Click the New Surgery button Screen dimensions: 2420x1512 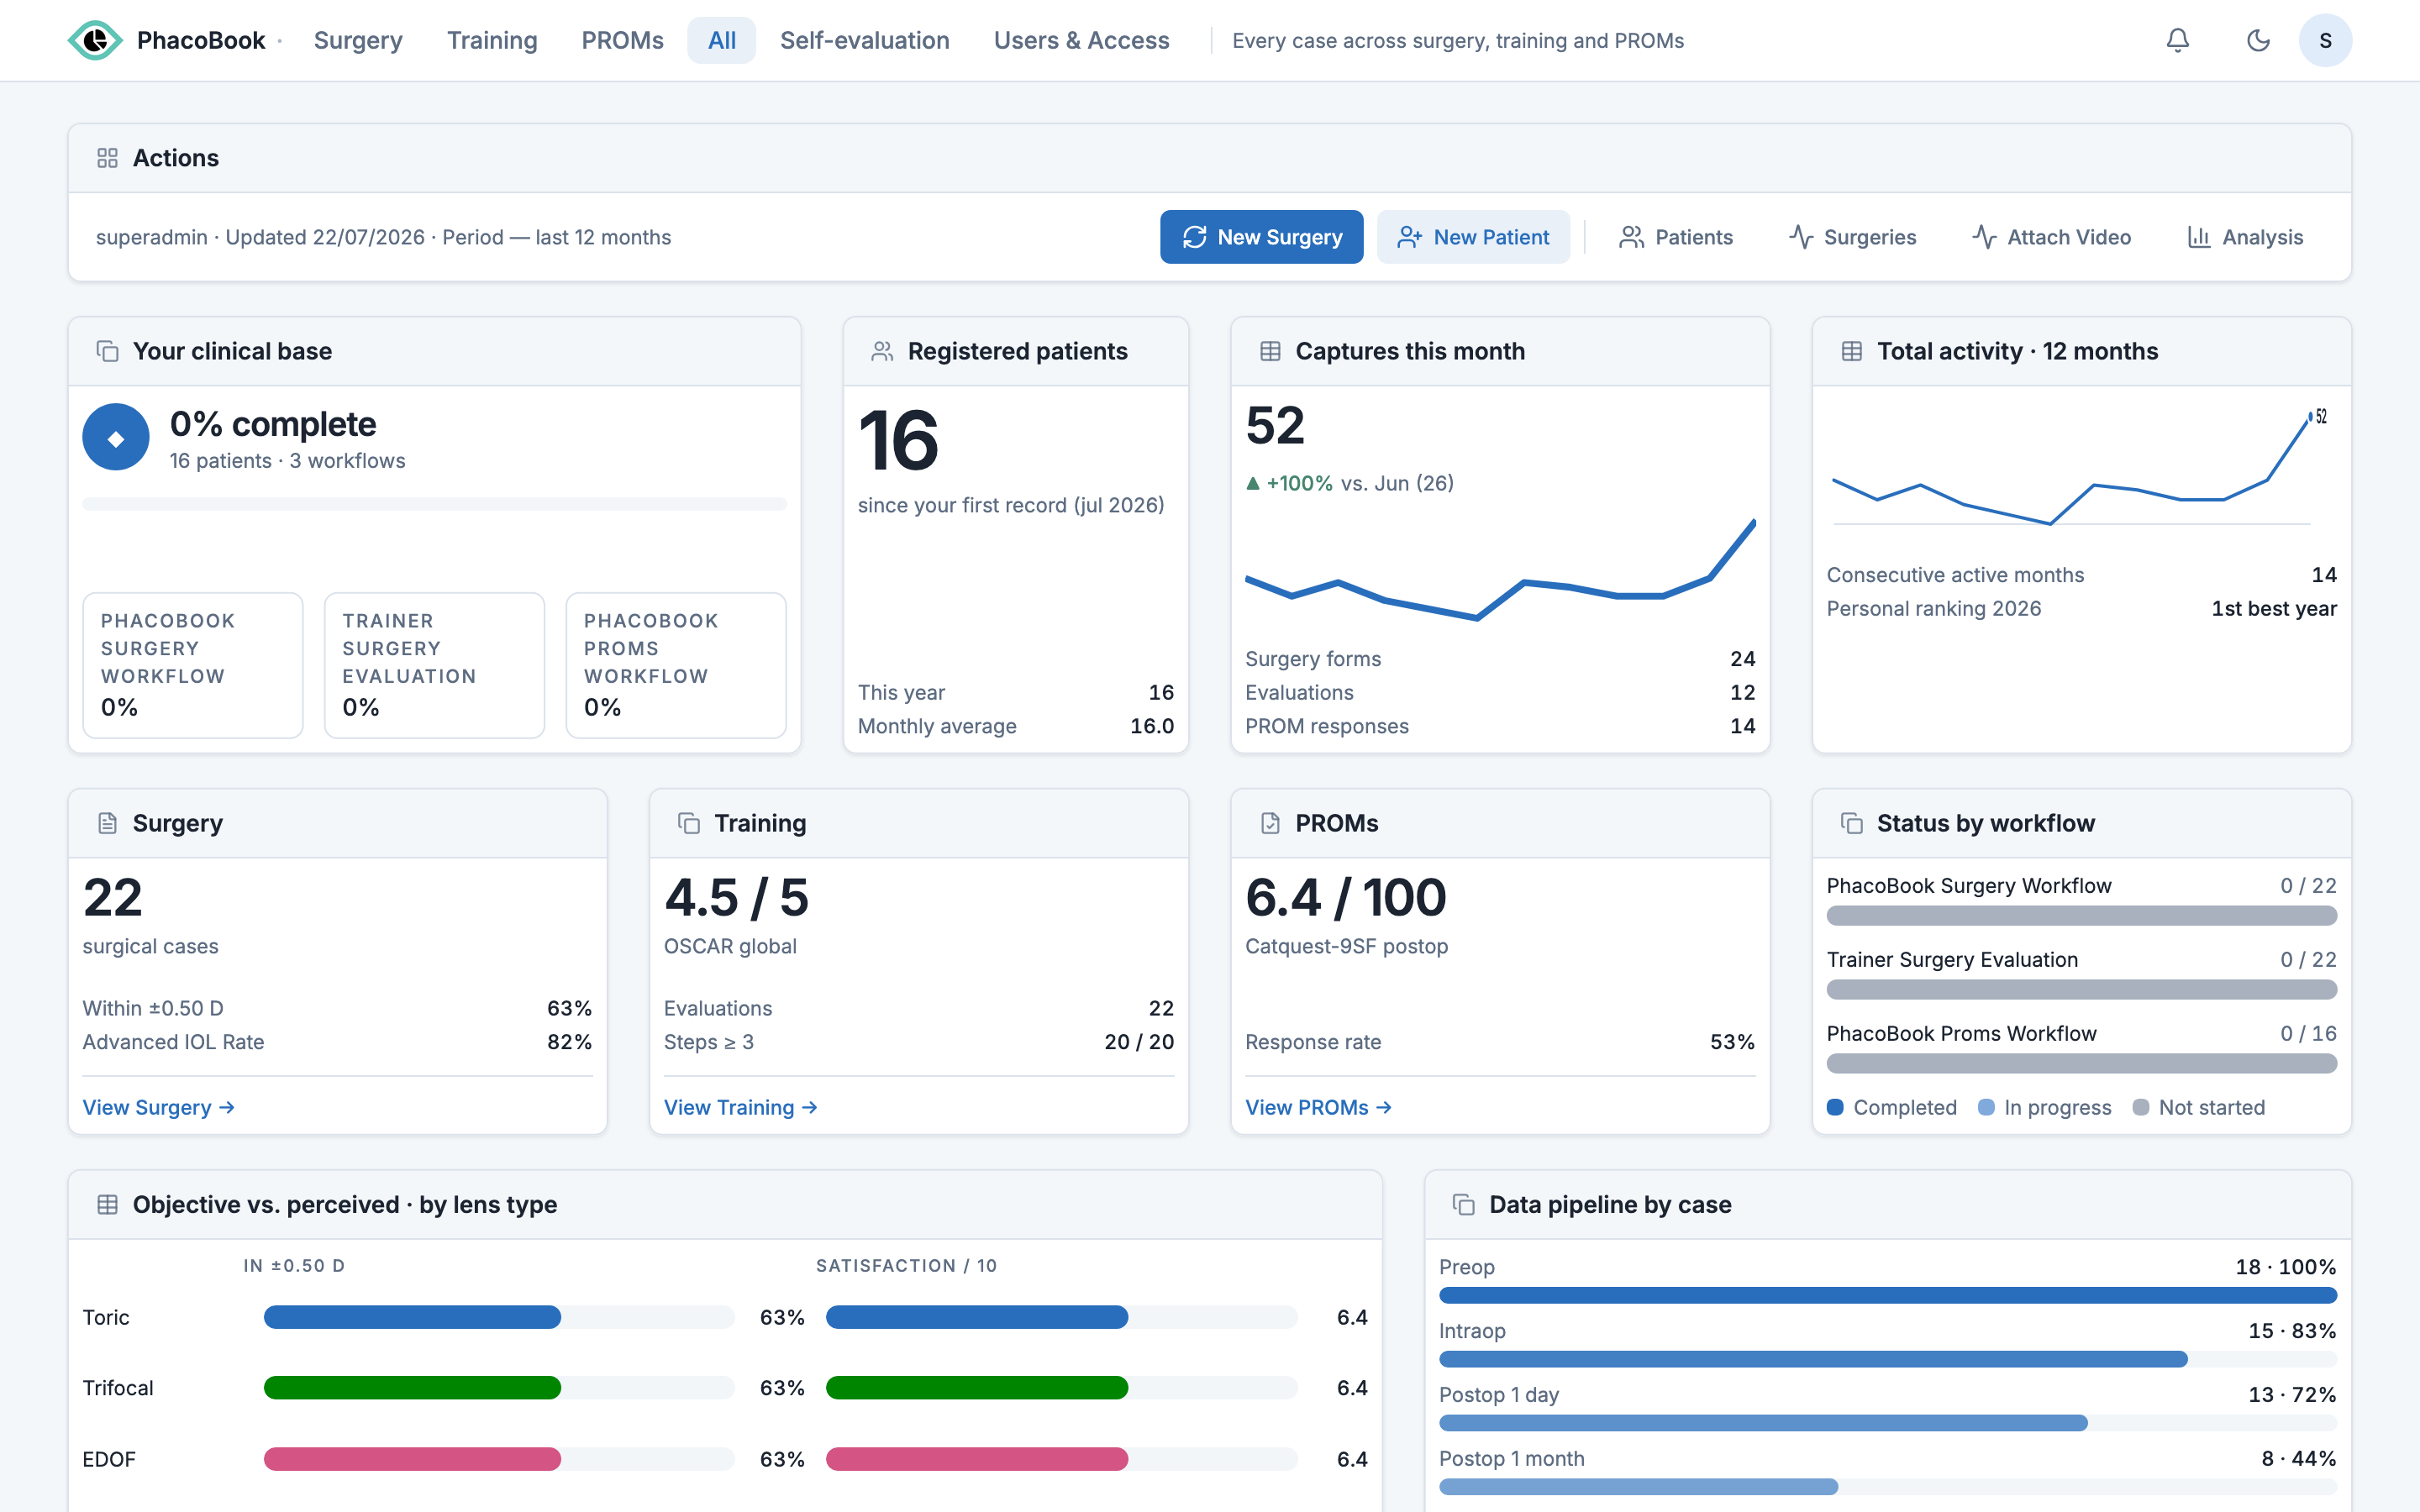(x=1261, y=237)
